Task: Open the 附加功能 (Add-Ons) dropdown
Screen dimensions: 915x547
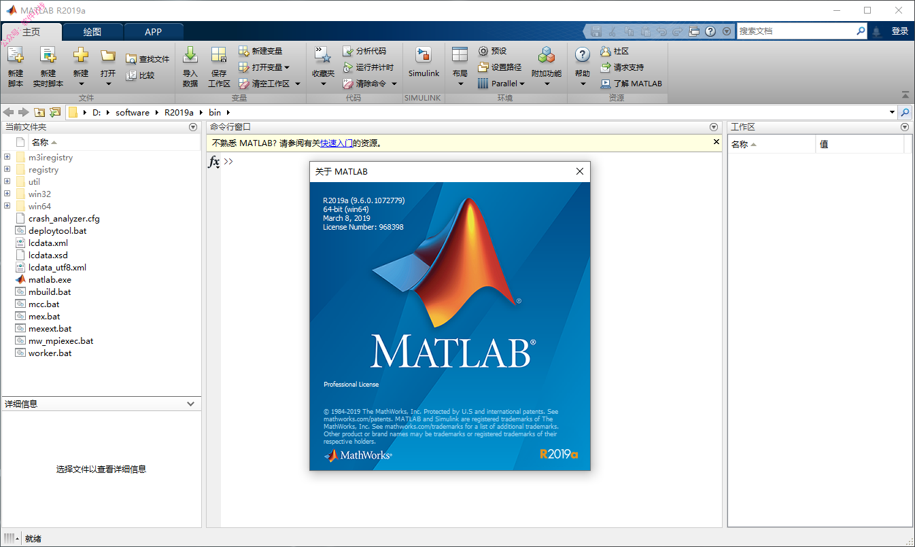Action: pos(547,84)
